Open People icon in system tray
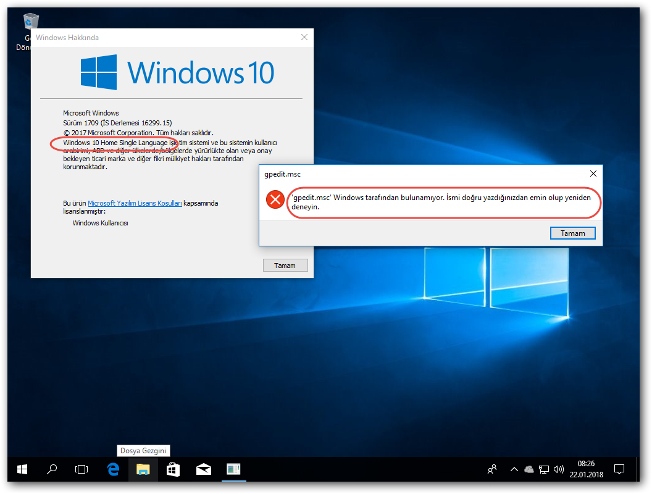 pyautogui.click(x=492, y=469)
